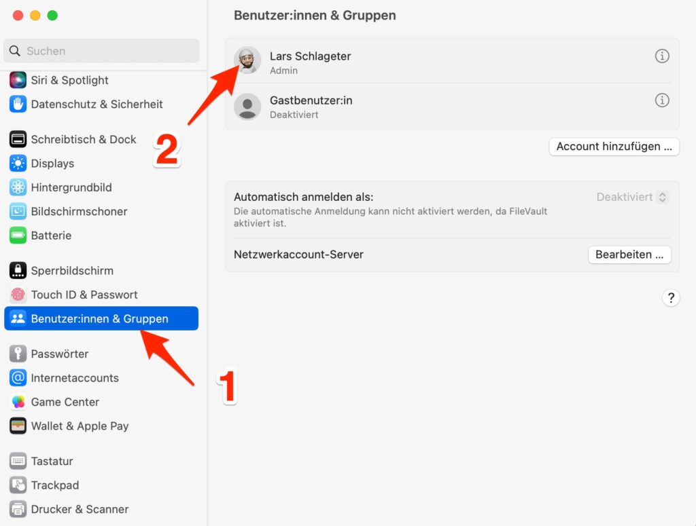Click the green zoom window button
This screenshot has width=696, height=526.
[x=52, y=16]
